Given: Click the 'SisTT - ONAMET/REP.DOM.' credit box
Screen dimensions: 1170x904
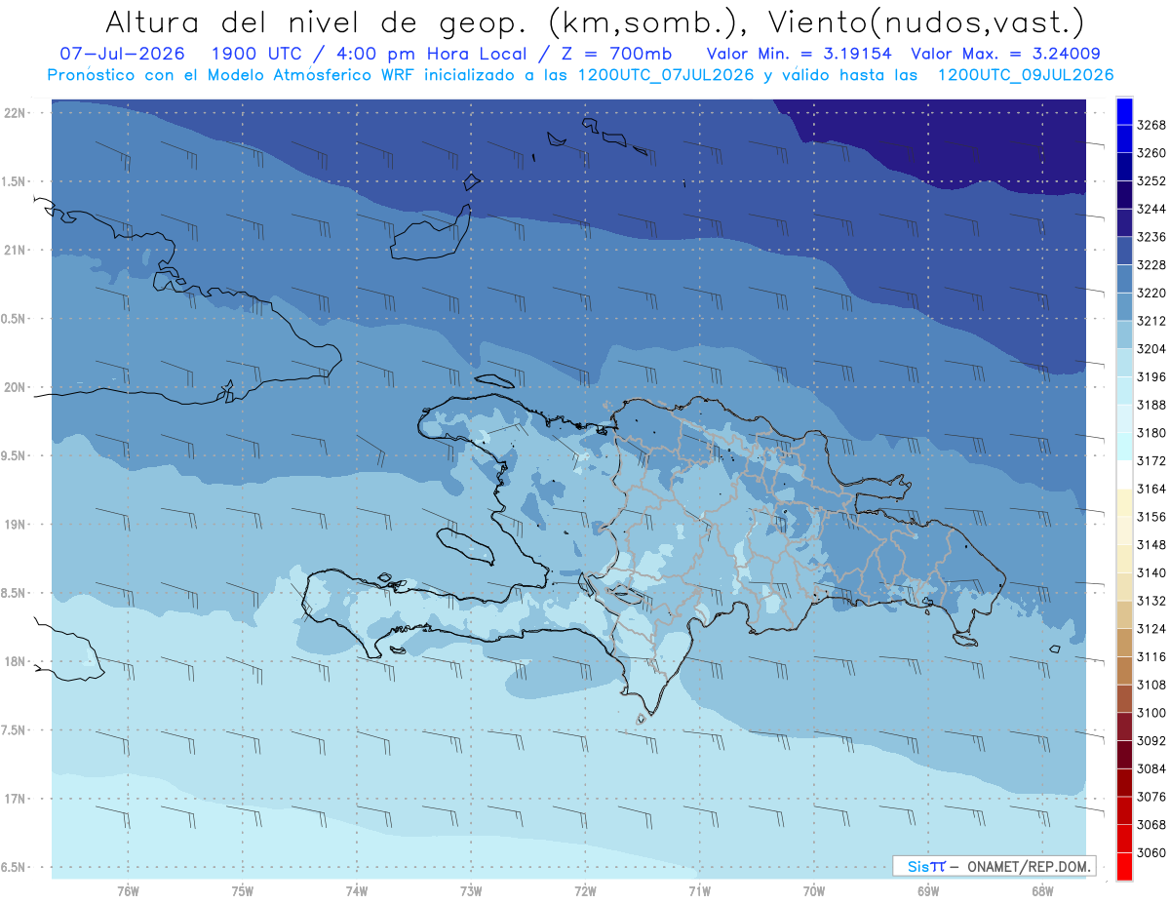Looking at the screenshot, I should click(994, 866).
